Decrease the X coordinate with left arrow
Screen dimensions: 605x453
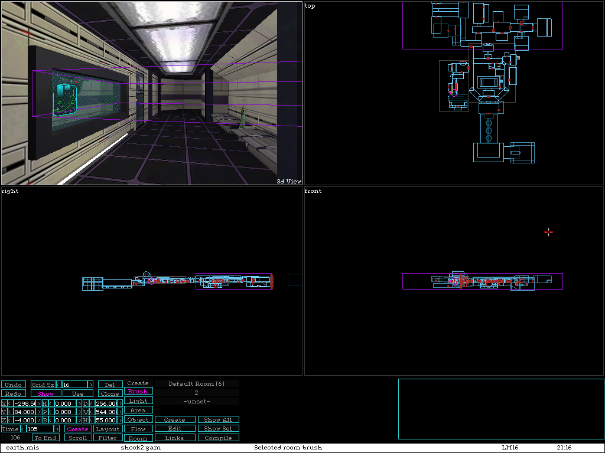point(11,403)
